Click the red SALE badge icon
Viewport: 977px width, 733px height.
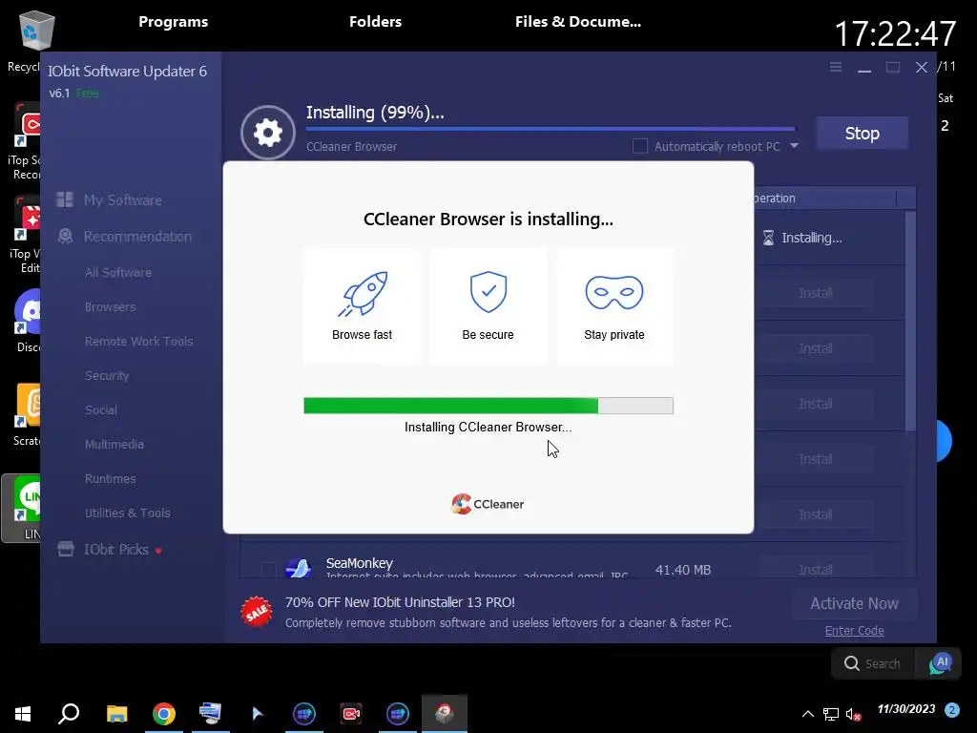coord(256,612)
